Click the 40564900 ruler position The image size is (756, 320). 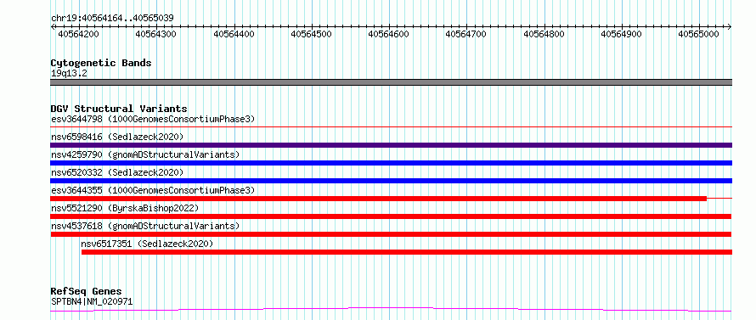coord(622,34)
